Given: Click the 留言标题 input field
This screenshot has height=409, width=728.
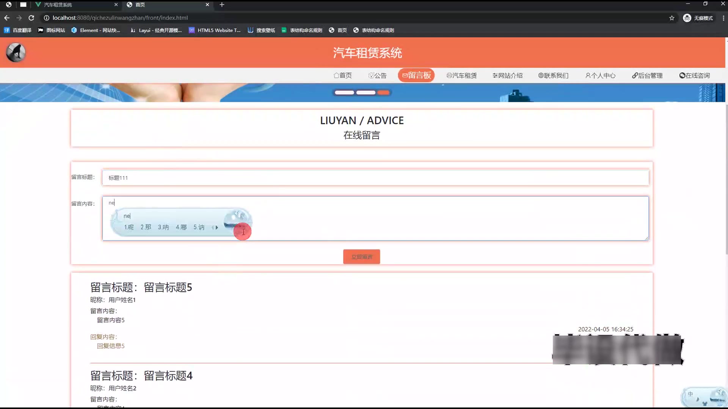Looking at the screenshot, I should [x=375, y=178].
